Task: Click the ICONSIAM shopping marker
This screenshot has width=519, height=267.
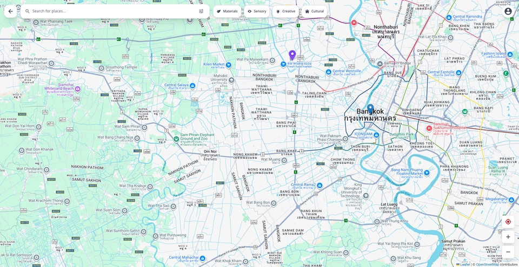Action: (x=376, y=135)
